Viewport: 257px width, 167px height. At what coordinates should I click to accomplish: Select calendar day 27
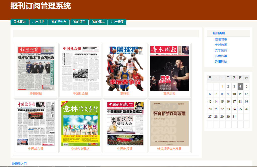(210, 116)
